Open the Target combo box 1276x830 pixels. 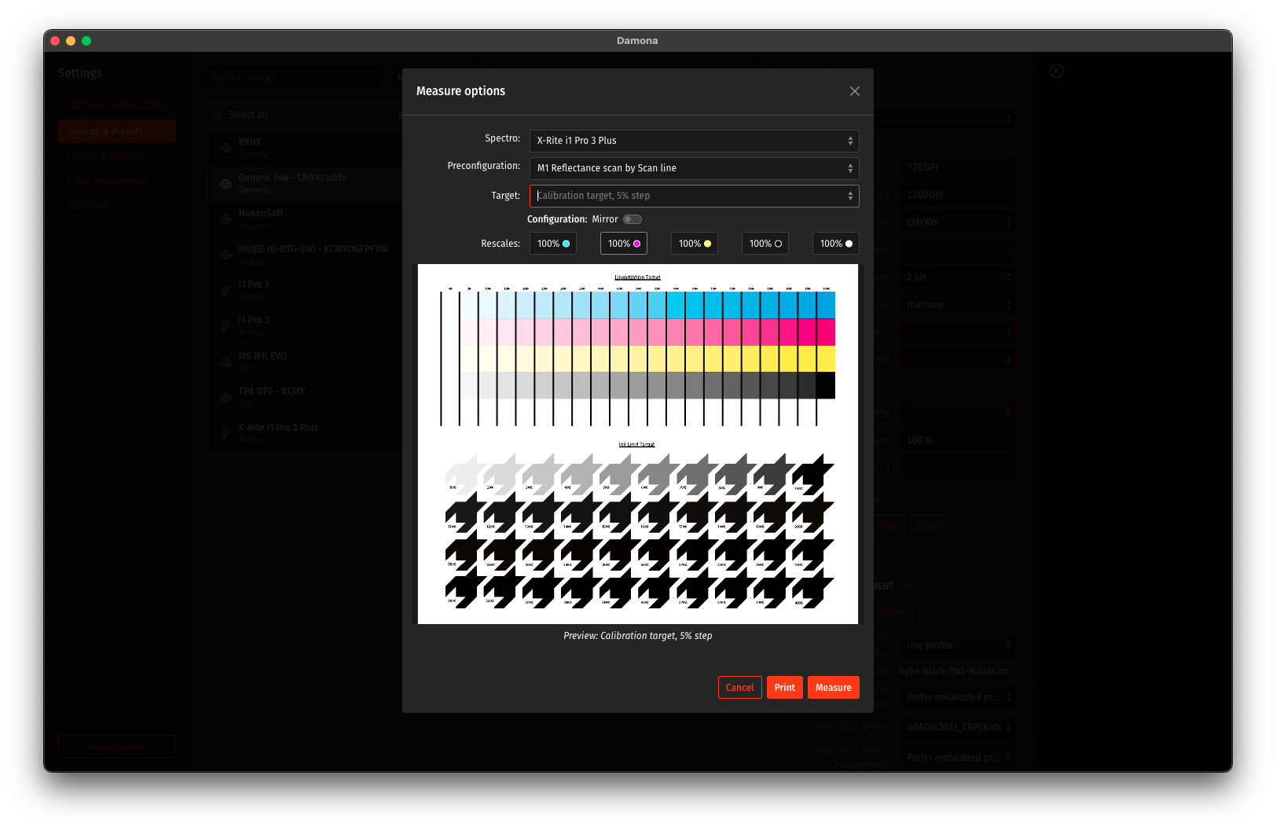click(x=694, y=196)
